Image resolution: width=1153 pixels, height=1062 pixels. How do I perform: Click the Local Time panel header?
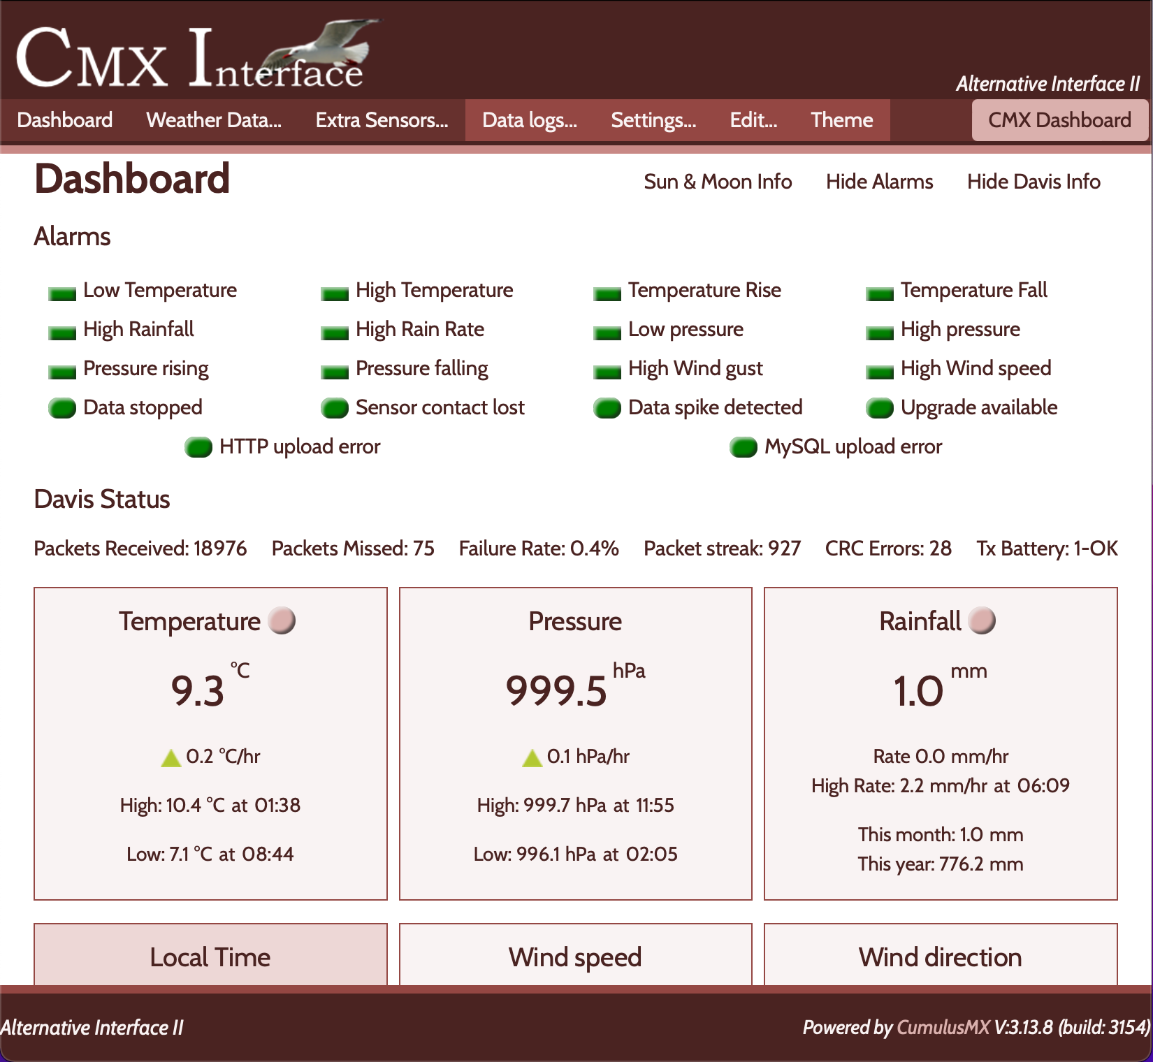click(210, 956)
